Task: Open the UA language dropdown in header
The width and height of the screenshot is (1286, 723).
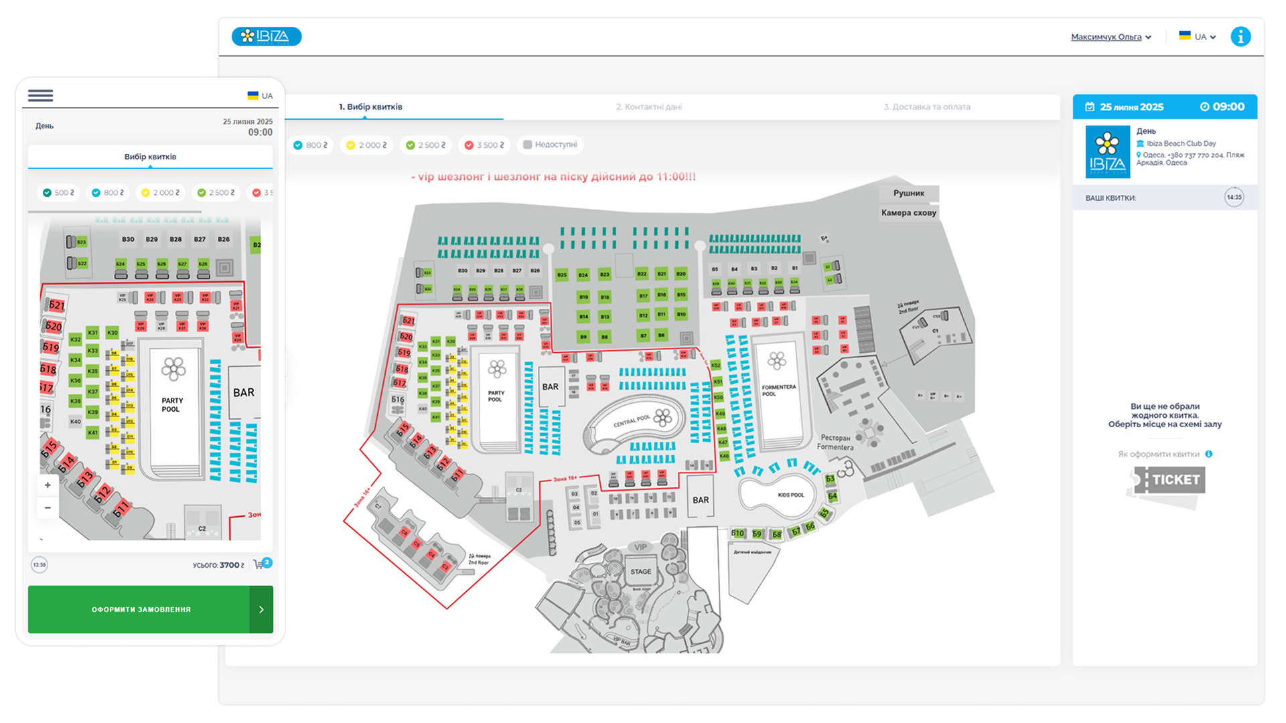Action: point(1198,37)
